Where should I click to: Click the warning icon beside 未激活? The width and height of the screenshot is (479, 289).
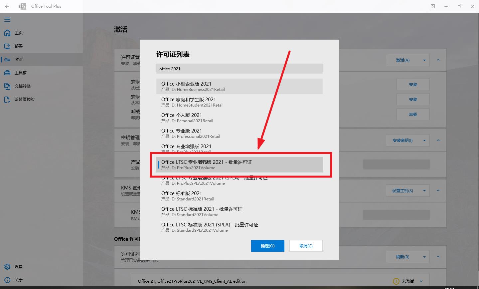(x=396, y=281)
